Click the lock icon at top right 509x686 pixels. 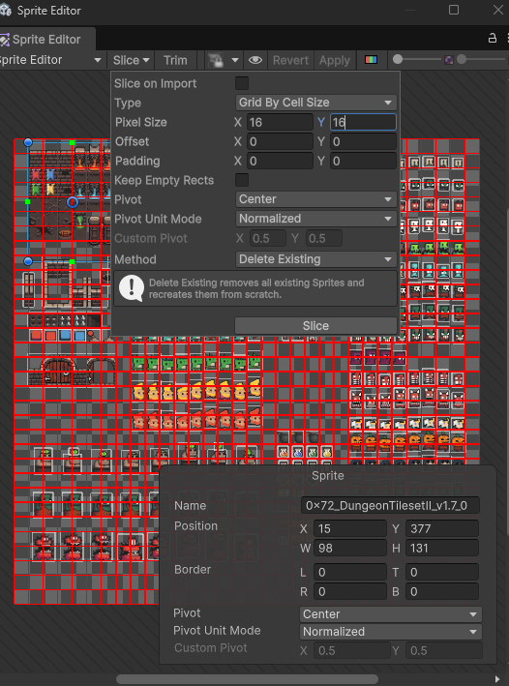[493, 39]
